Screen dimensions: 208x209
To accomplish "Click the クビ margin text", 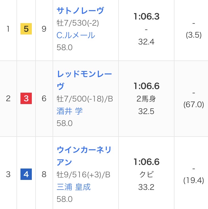I will tap(146, 174).
